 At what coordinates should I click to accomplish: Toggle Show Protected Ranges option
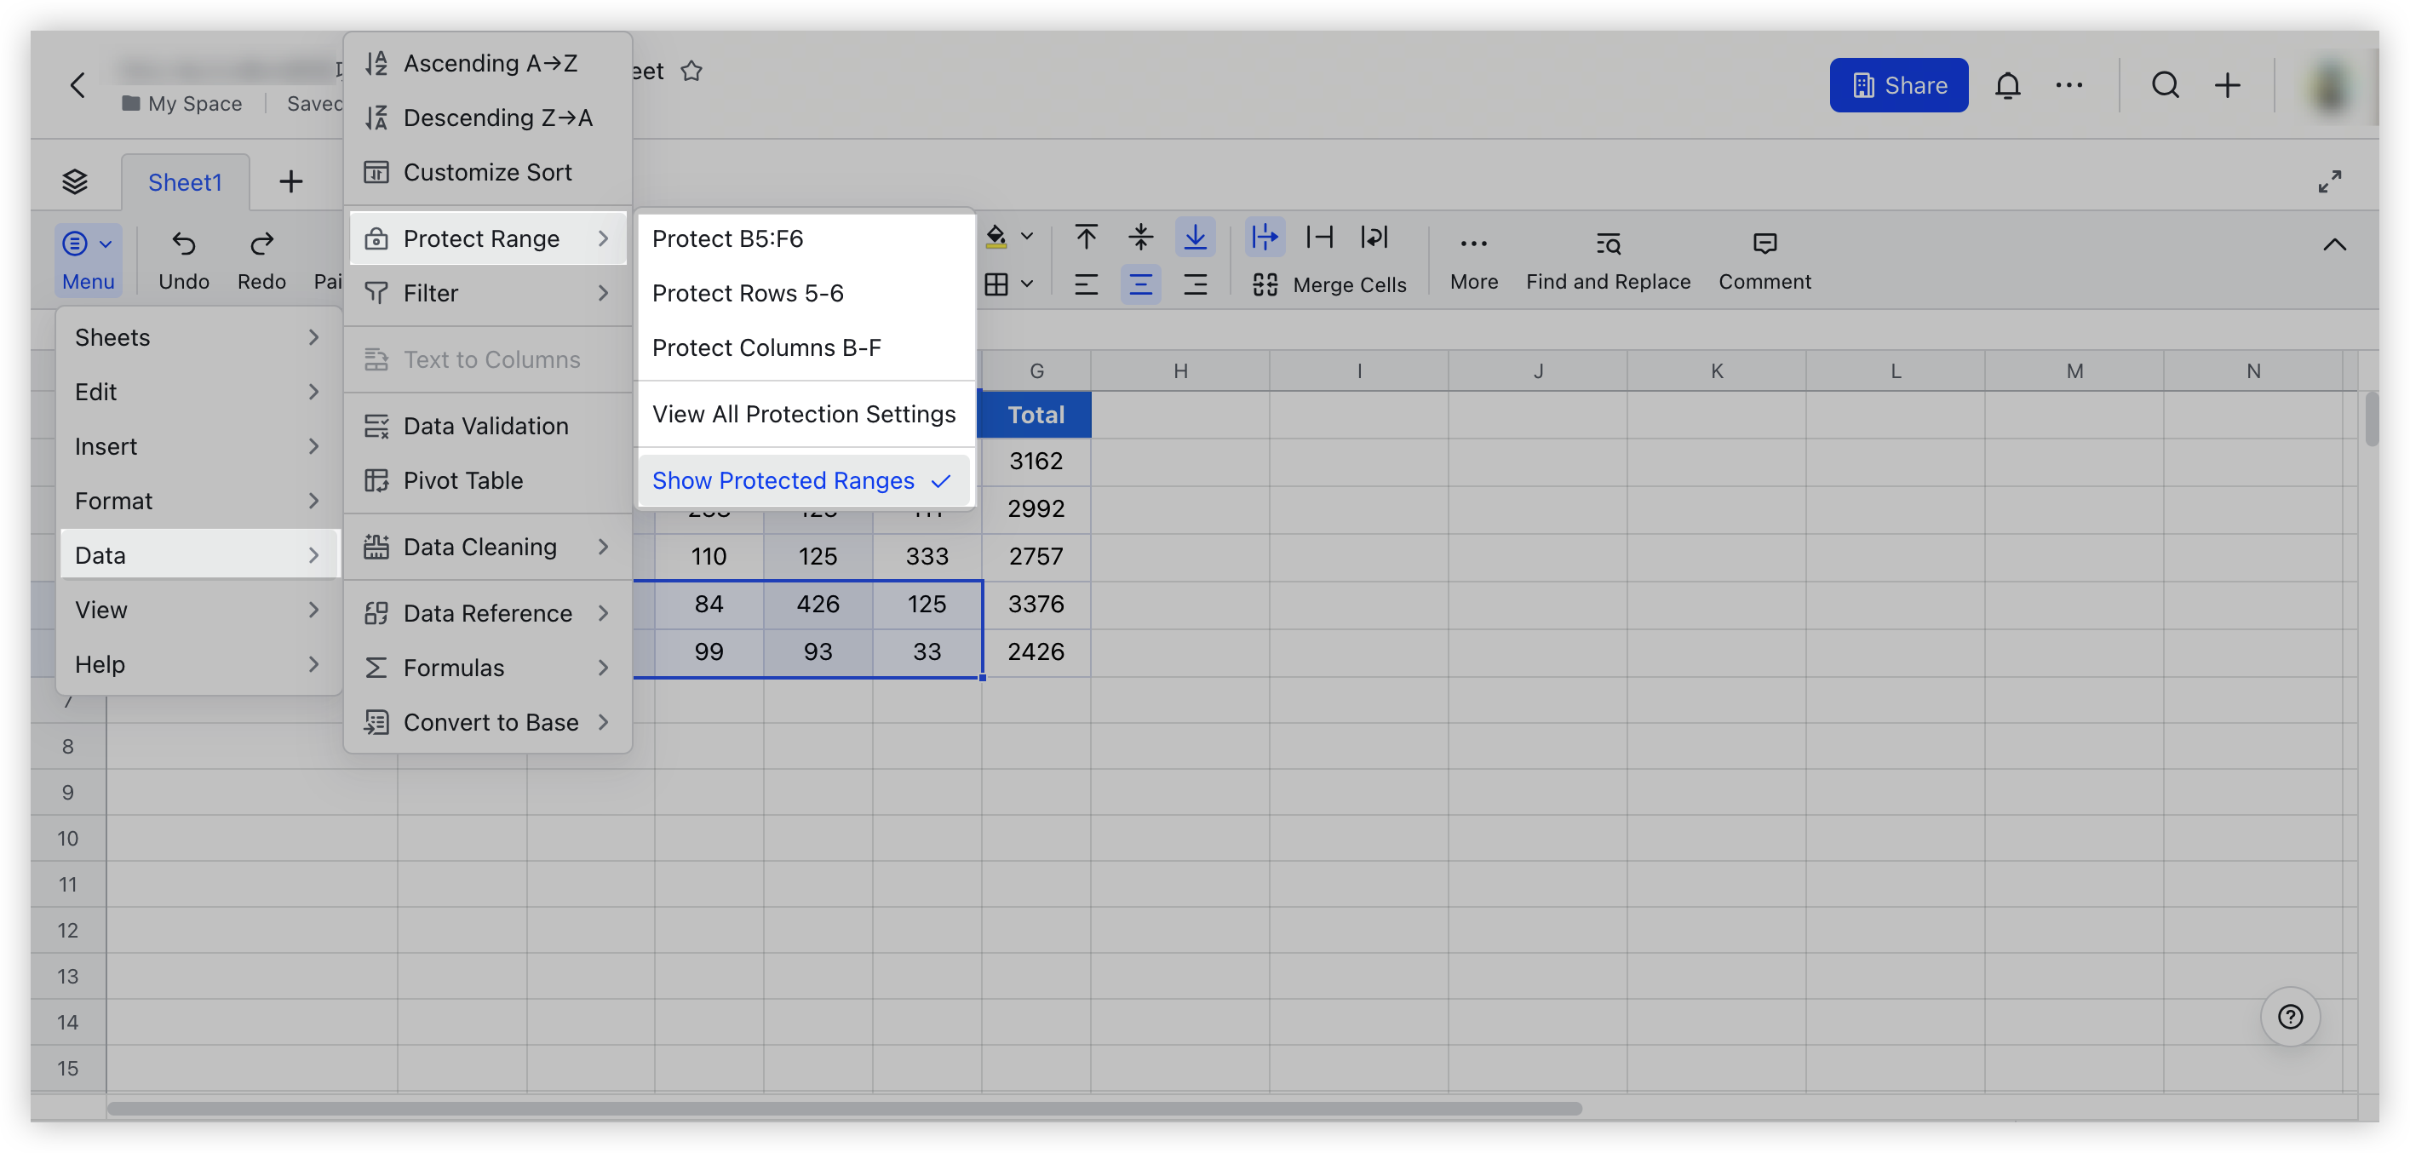[802, 480]
